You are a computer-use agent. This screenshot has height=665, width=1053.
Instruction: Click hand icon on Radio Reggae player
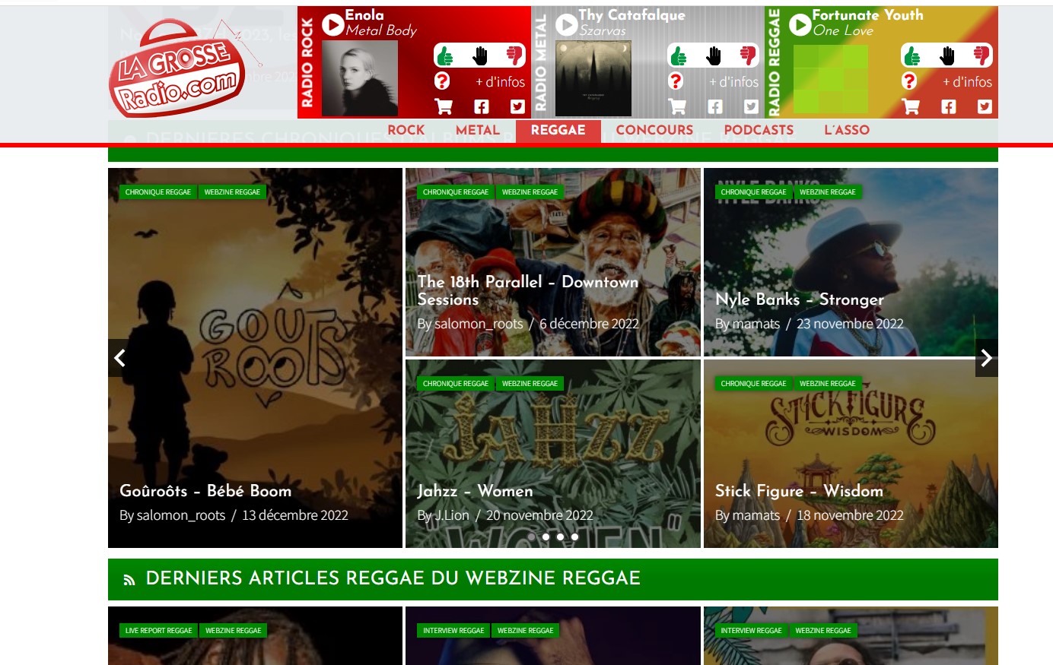[x=947, y=55]
